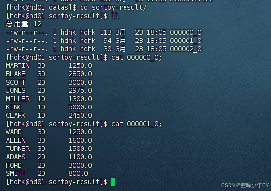The image size is (271, 191).
Task: Click the salary value 1100.0
Action: (x=81, y=157)
